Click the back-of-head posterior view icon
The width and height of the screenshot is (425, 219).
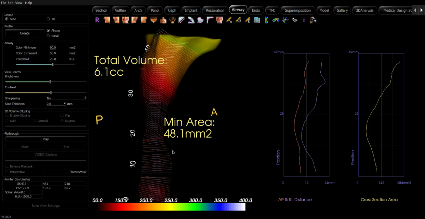172,20
